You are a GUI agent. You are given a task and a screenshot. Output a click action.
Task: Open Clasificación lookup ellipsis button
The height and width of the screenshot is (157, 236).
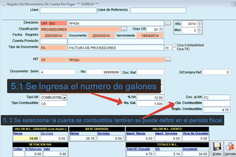coord(124,29)
